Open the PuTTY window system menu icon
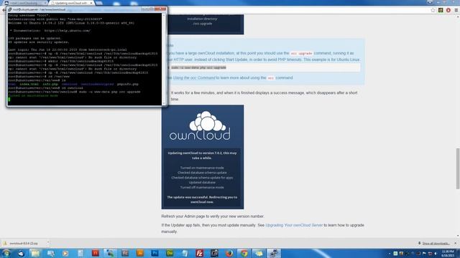This screenshot has height=258, width=460. tap(9, 9)
